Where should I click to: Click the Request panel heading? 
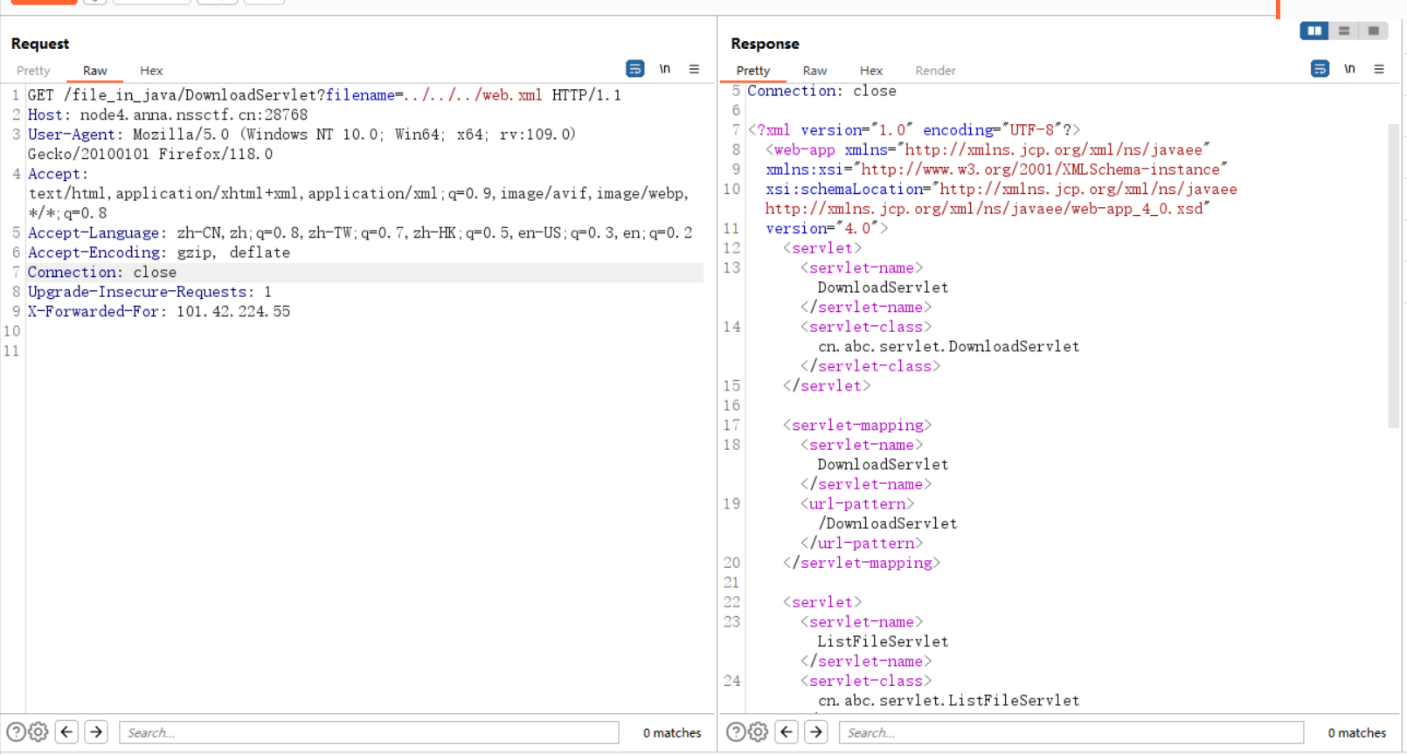click(40, 44)
